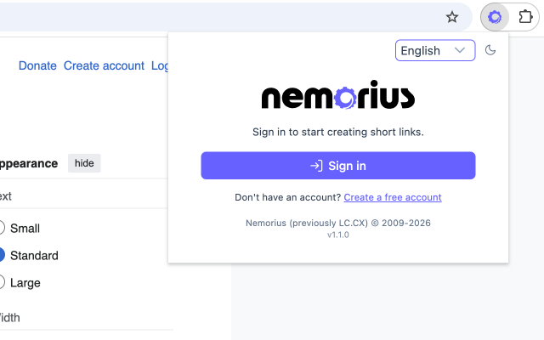The image size is (544, 340).
Task: Select the Small text size radio button
Action: click(x=1, y=228)
